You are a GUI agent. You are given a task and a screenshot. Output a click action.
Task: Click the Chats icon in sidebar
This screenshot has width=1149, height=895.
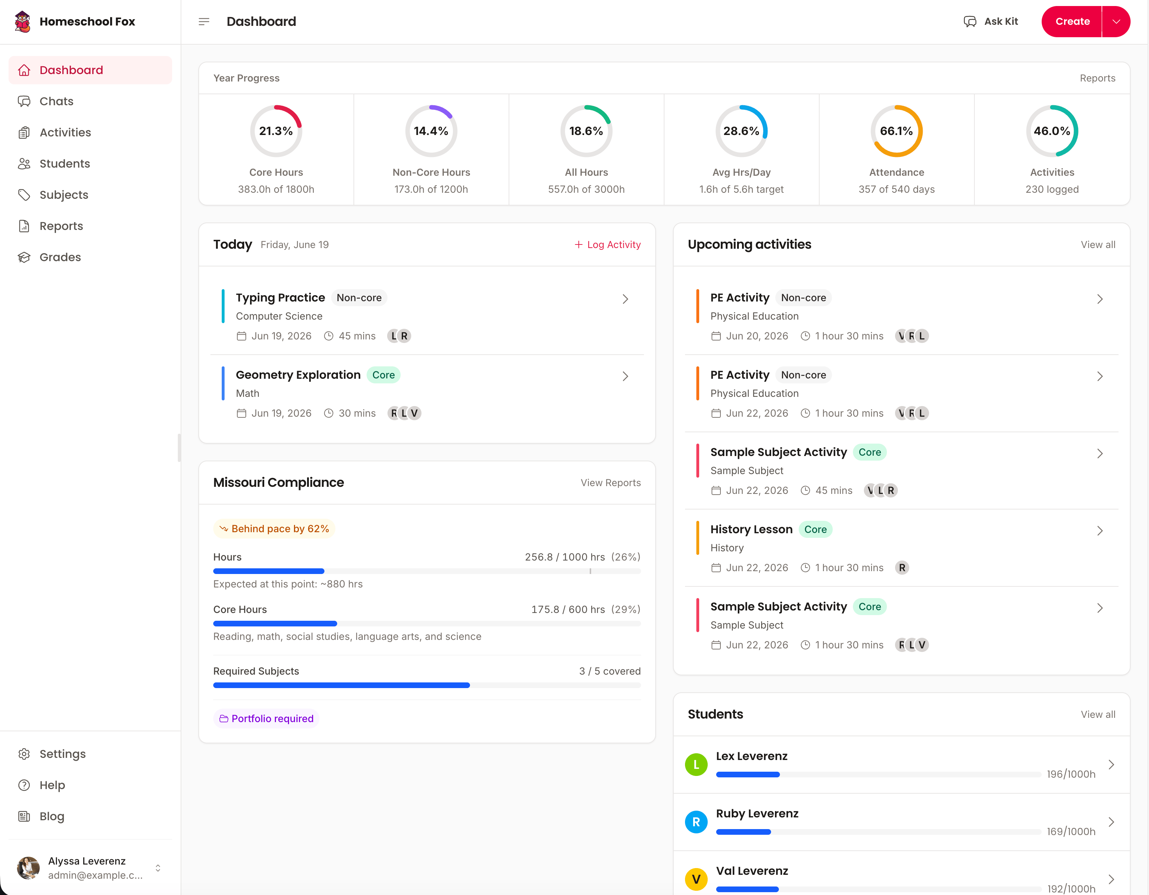tap(24, 101)
